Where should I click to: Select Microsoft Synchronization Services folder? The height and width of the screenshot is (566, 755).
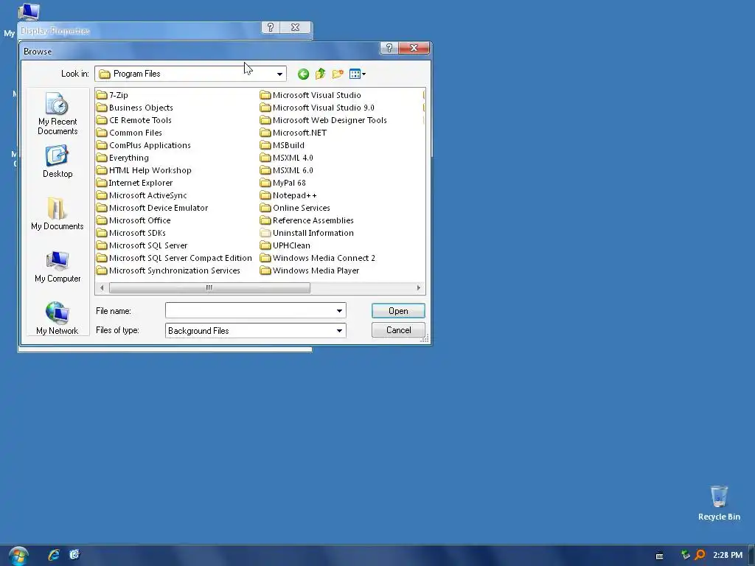point(168,270)
